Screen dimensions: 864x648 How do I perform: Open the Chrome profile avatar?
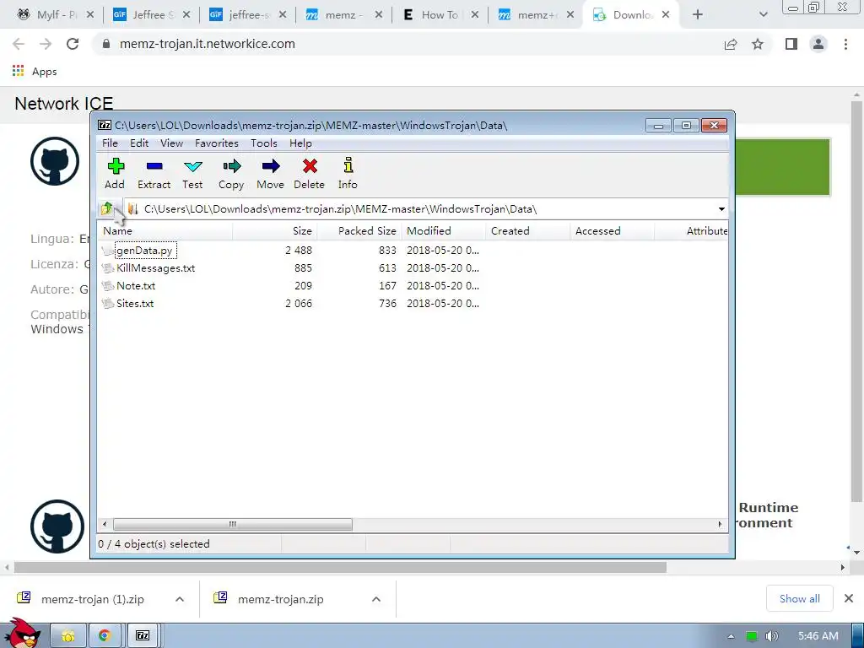point(818,44)
